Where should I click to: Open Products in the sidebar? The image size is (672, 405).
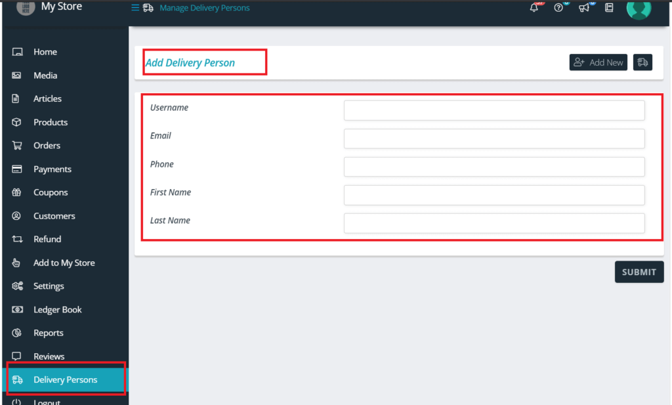tap(51, 122)
